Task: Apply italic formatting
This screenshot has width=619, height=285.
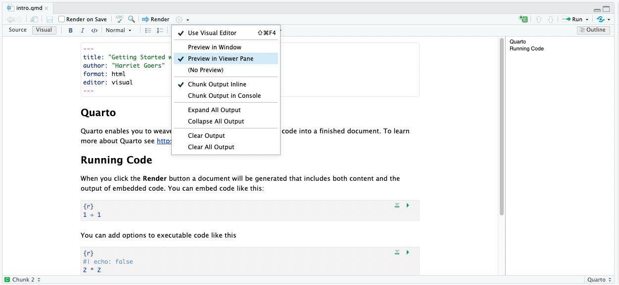Action: click(82, 31)
